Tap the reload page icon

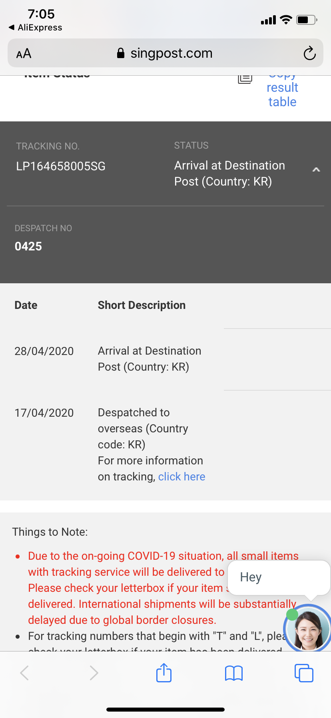[x=309, y=53]
